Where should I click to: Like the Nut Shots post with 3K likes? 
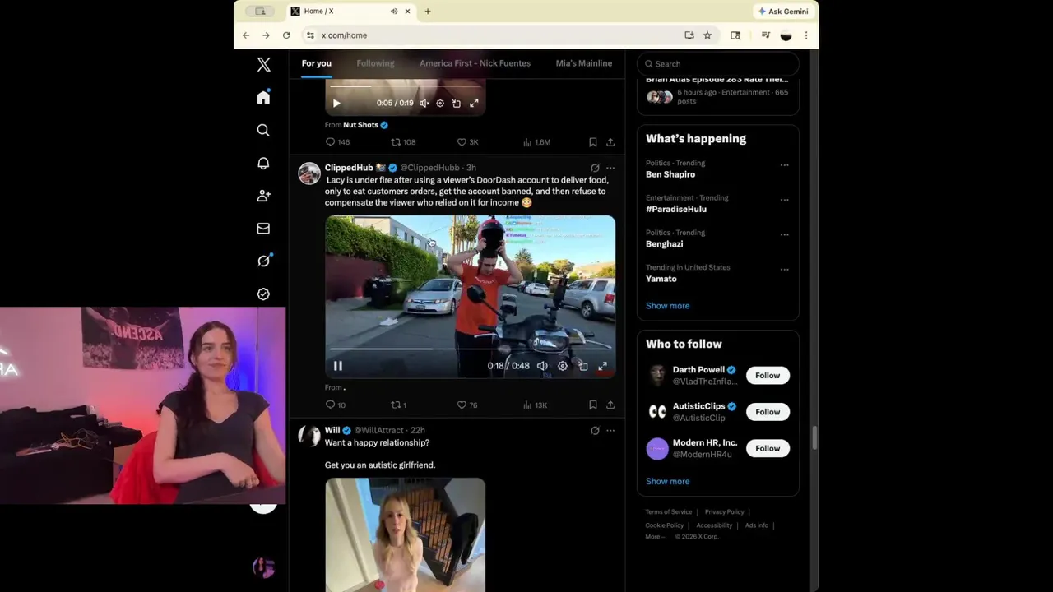pyautogui.click(x=467, y=141)
